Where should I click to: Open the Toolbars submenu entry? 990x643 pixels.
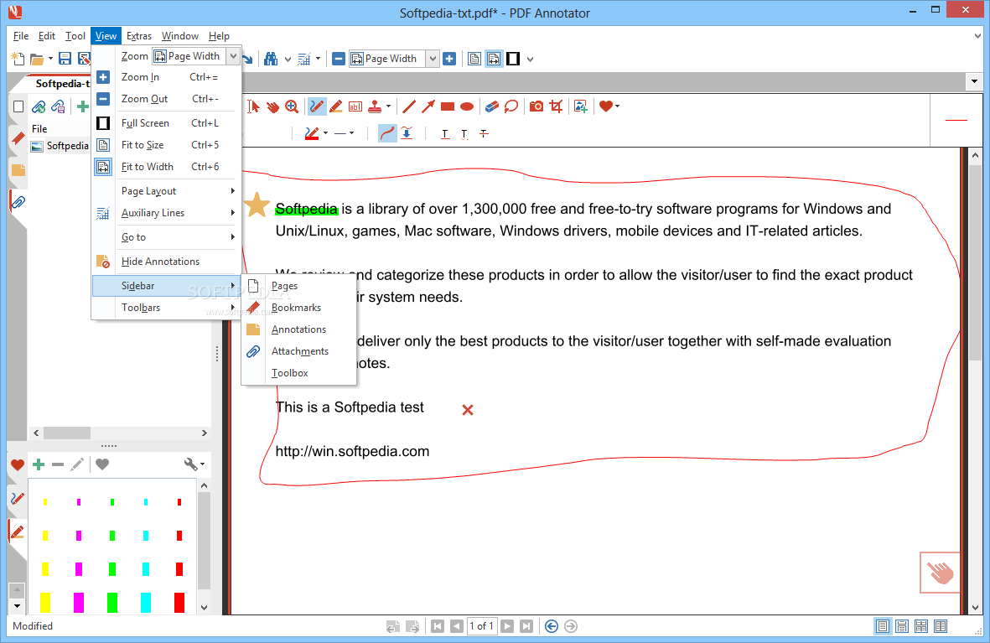coord(167,308)
